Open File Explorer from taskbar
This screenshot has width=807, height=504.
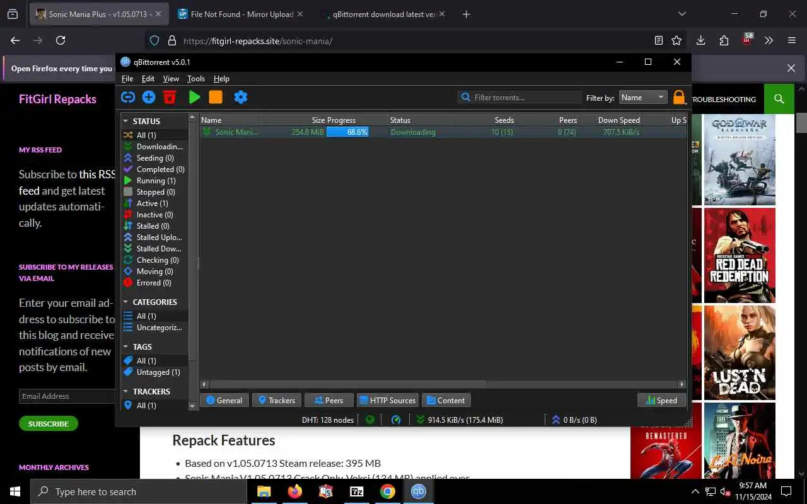[264, 491]
